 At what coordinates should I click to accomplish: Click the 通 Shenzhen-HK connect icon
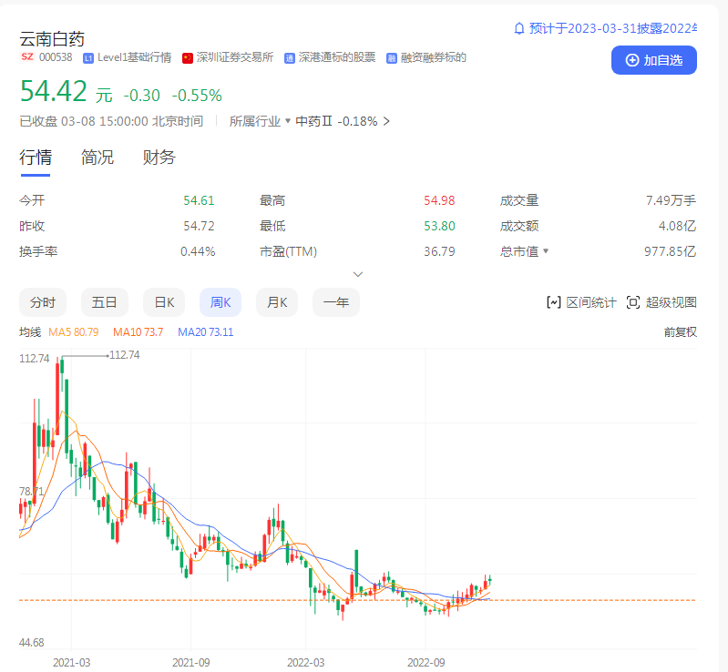click(290, 58)
